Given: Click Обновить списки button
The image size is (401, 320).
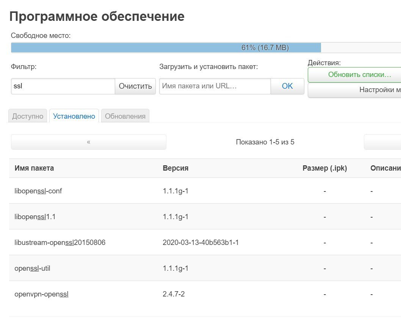Looking at the screenshot, I should [354, 75].
